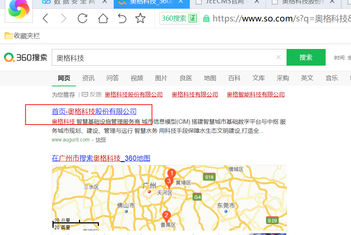
Task: Close the 数据安全网 browser tab
Action: click(x=104, y=2)
